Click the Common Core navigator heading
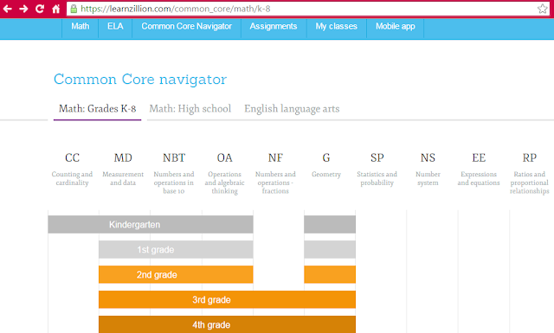 coord(140,80)
